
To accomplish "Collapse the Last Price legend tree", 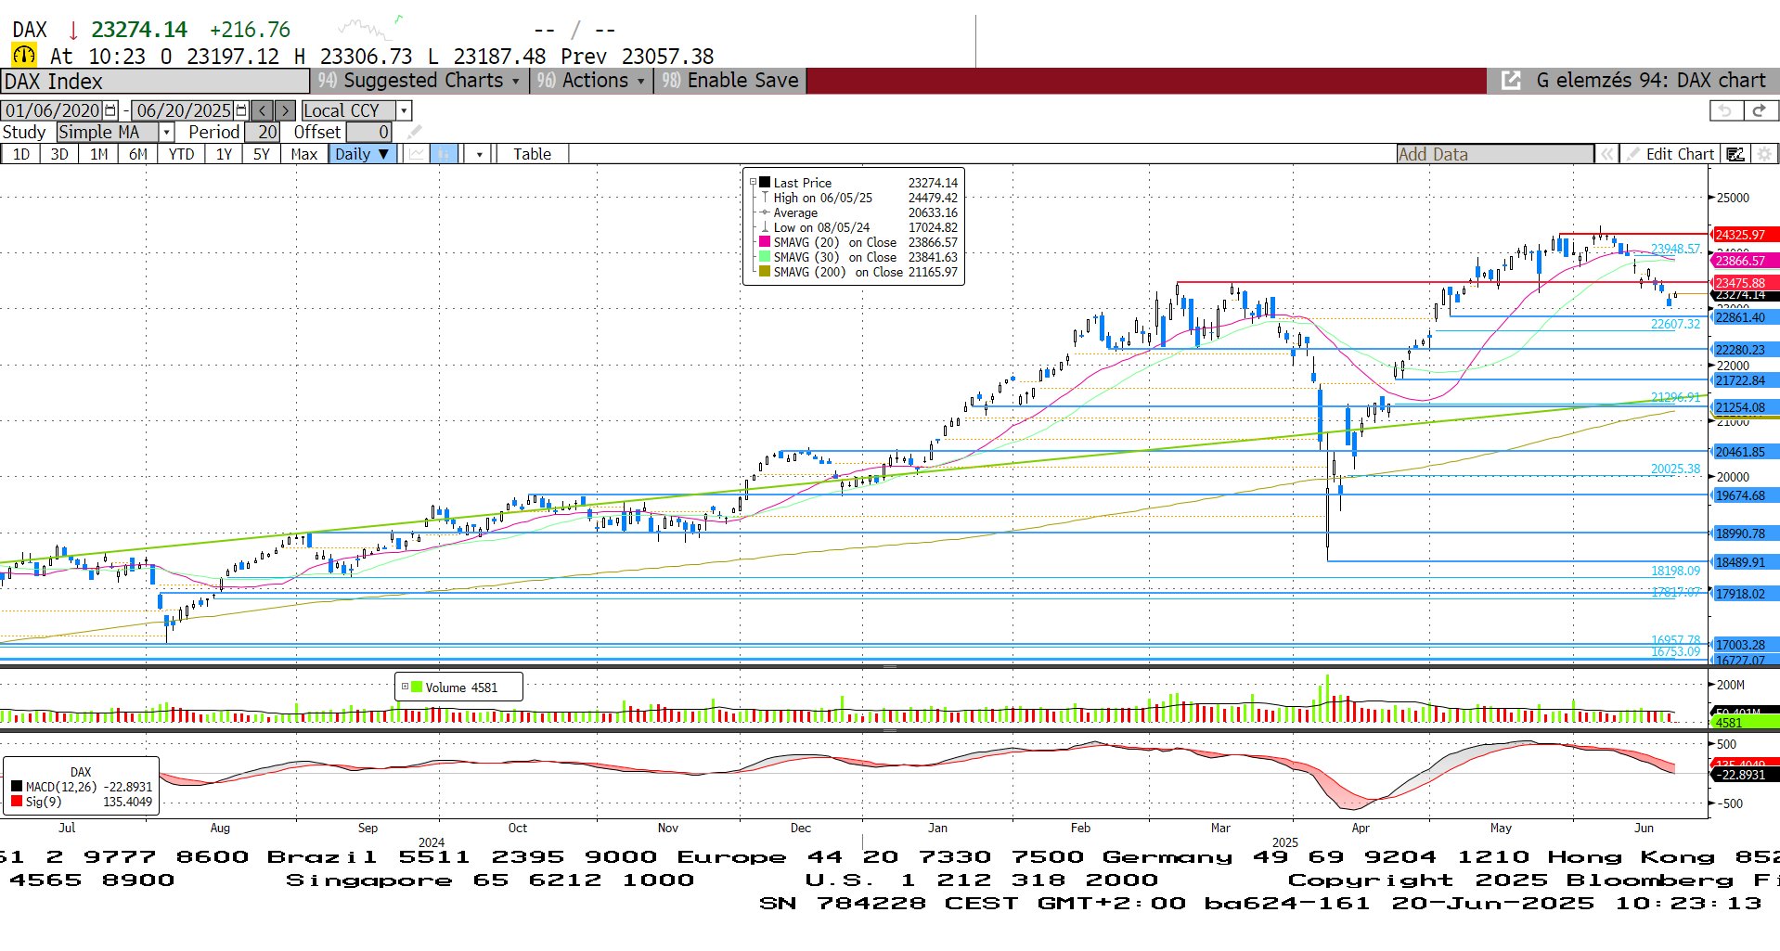I will point(753,183).
